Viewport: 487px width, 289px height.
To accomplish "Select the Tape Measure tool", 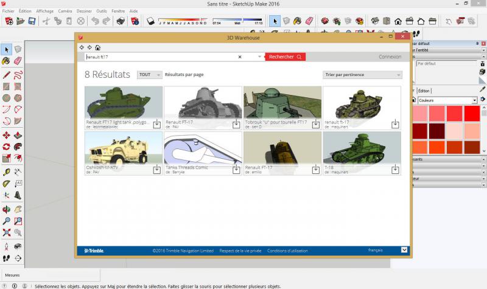I will (6, 172).
